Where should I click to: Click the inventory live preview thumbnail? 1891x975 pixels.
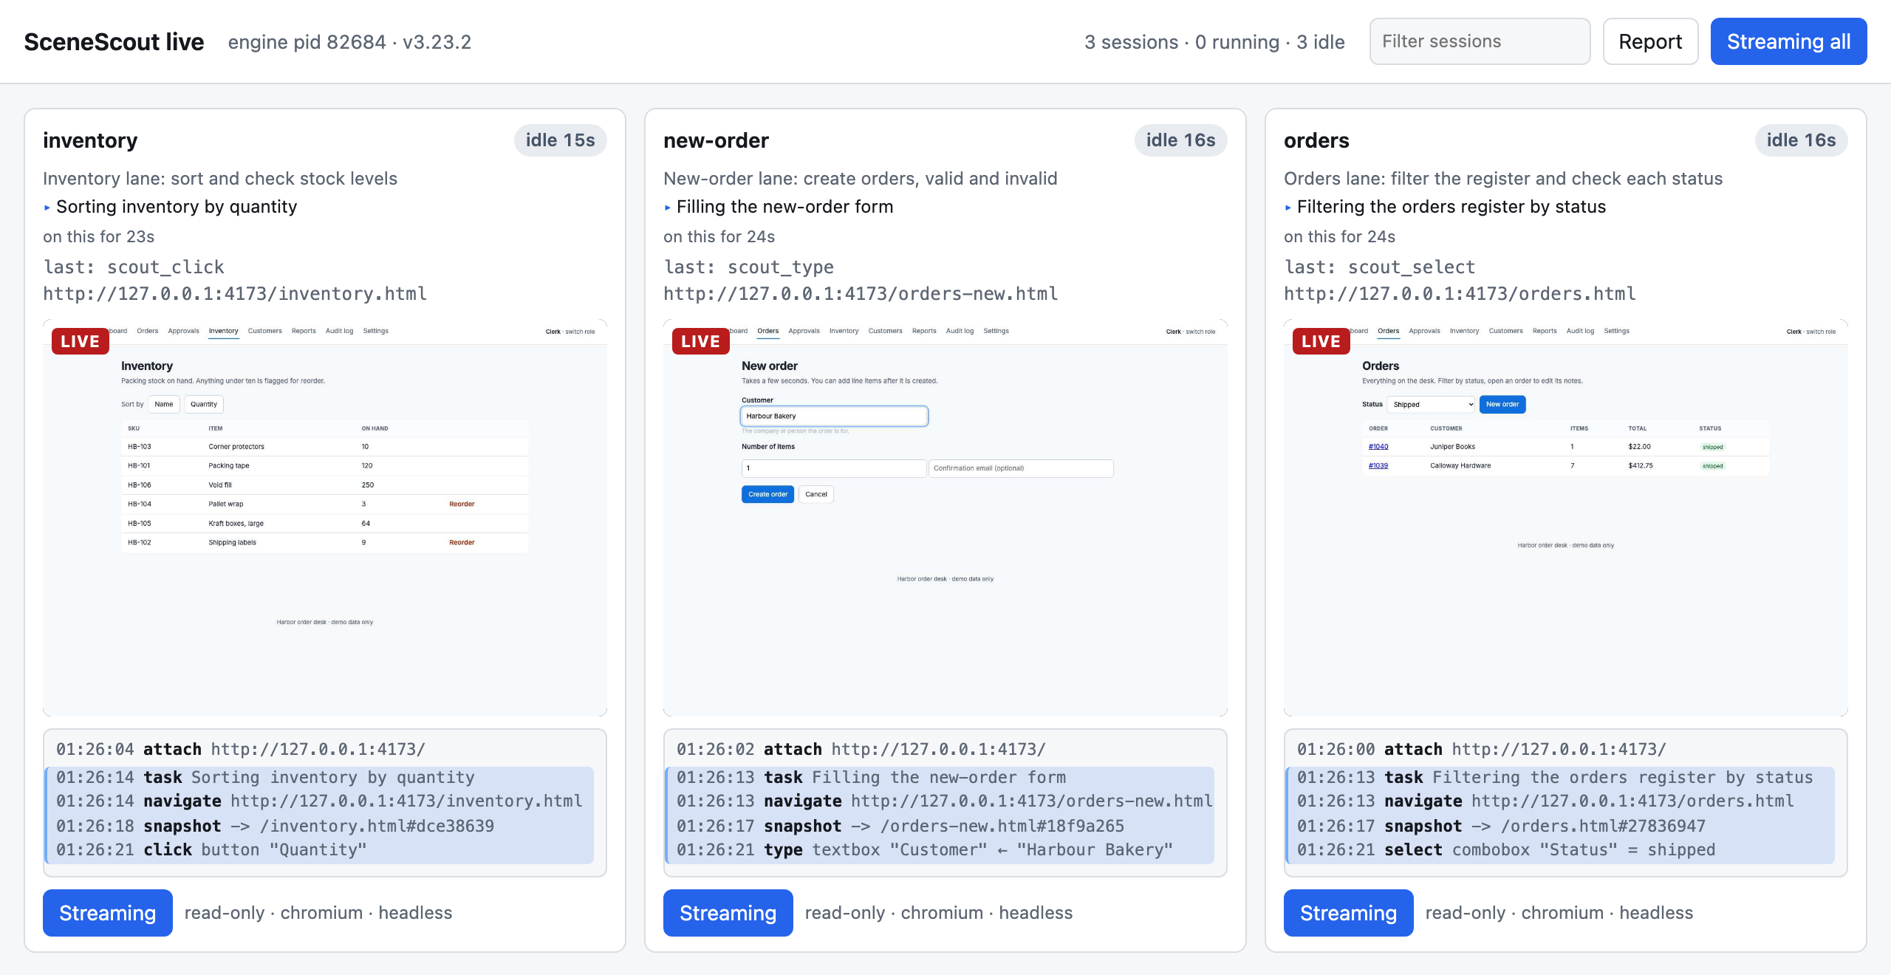pos(325,517)
